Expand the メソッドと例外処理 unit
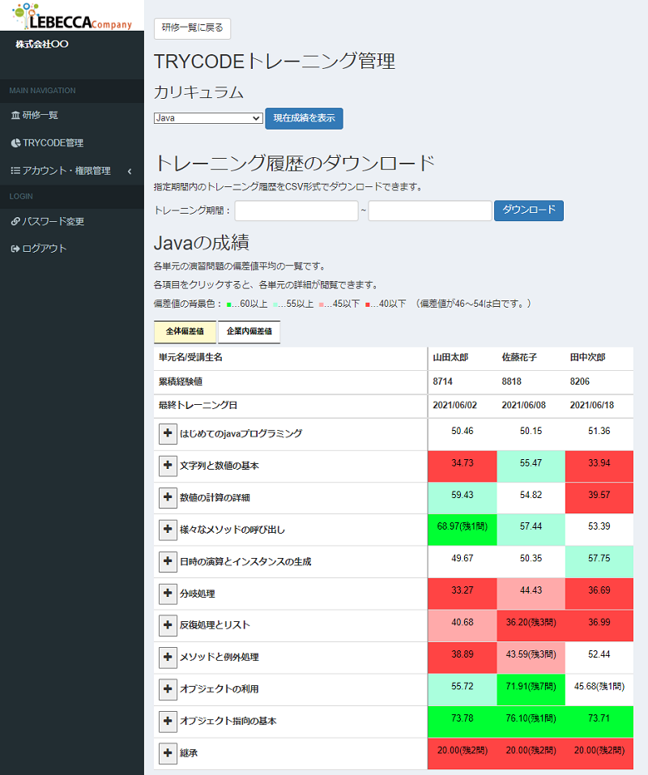 [168, 658]
